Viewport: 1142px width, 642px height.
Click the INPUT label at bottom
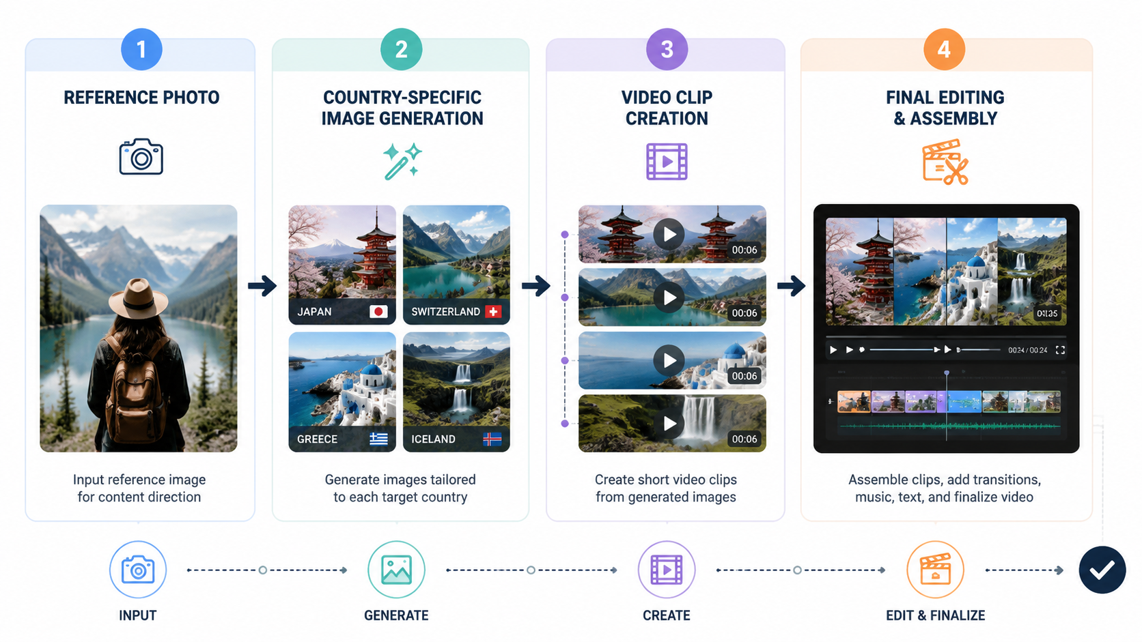(138, 615)
